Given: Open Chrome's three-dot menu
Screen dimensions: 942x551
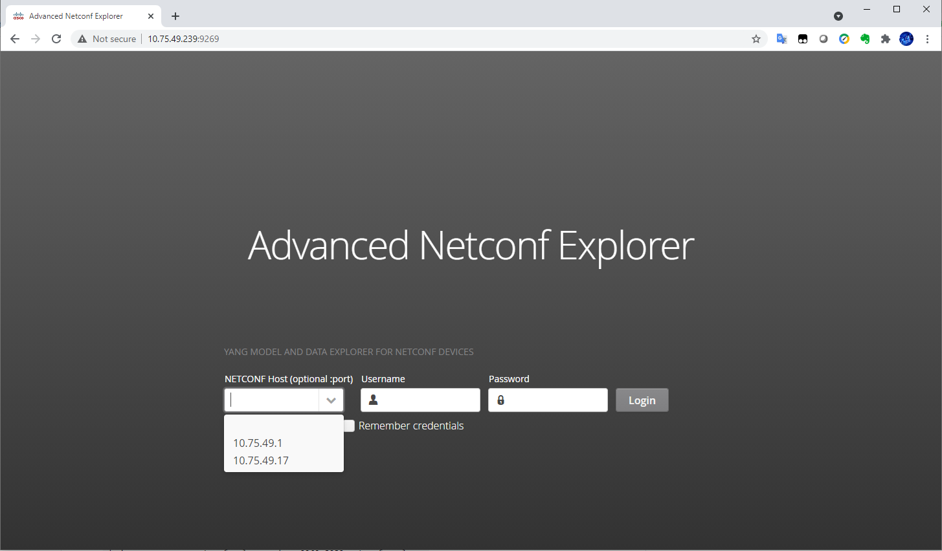Looking at the screenshot, I should click(927, 39).
